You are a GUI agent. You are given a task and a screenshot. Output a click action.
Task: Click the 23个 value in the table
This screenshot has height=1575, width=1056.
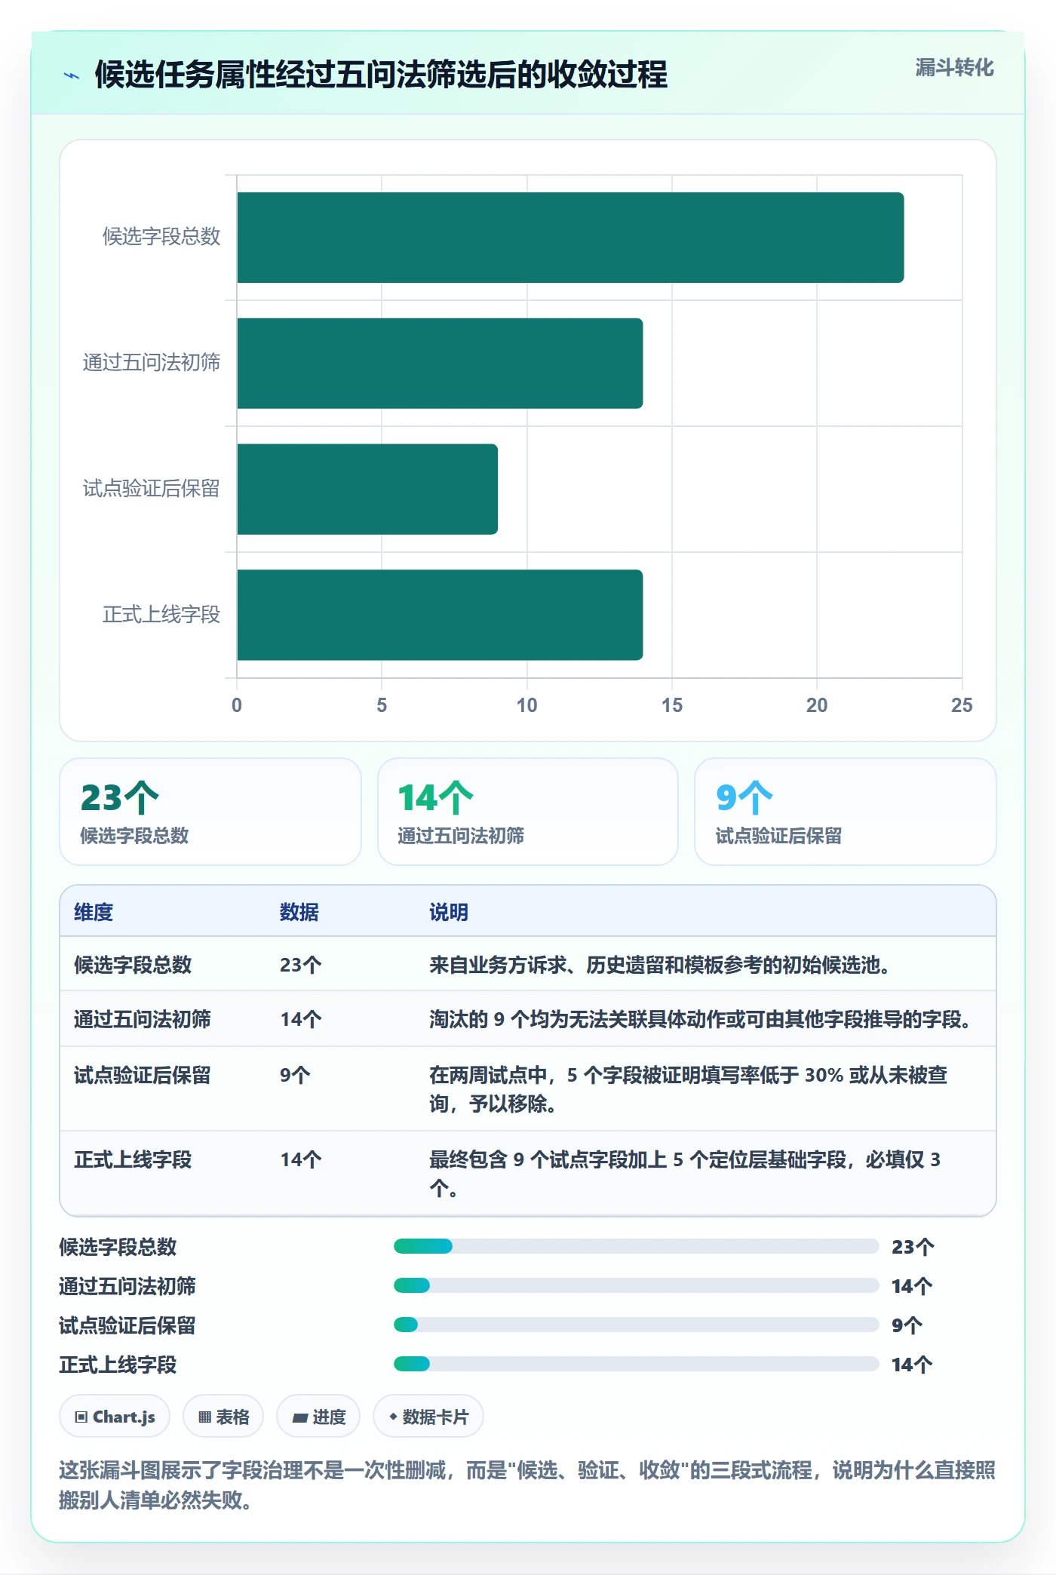click(x=301, y=965)
